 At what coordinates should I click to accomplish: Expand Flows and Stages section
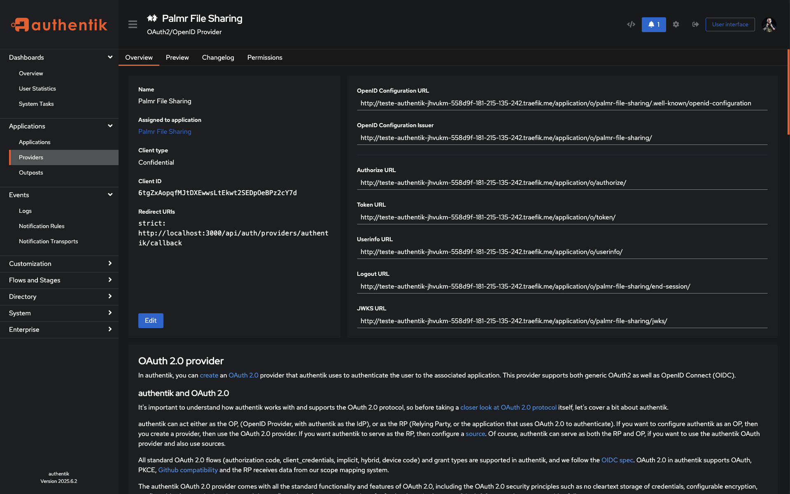[59, 280]
